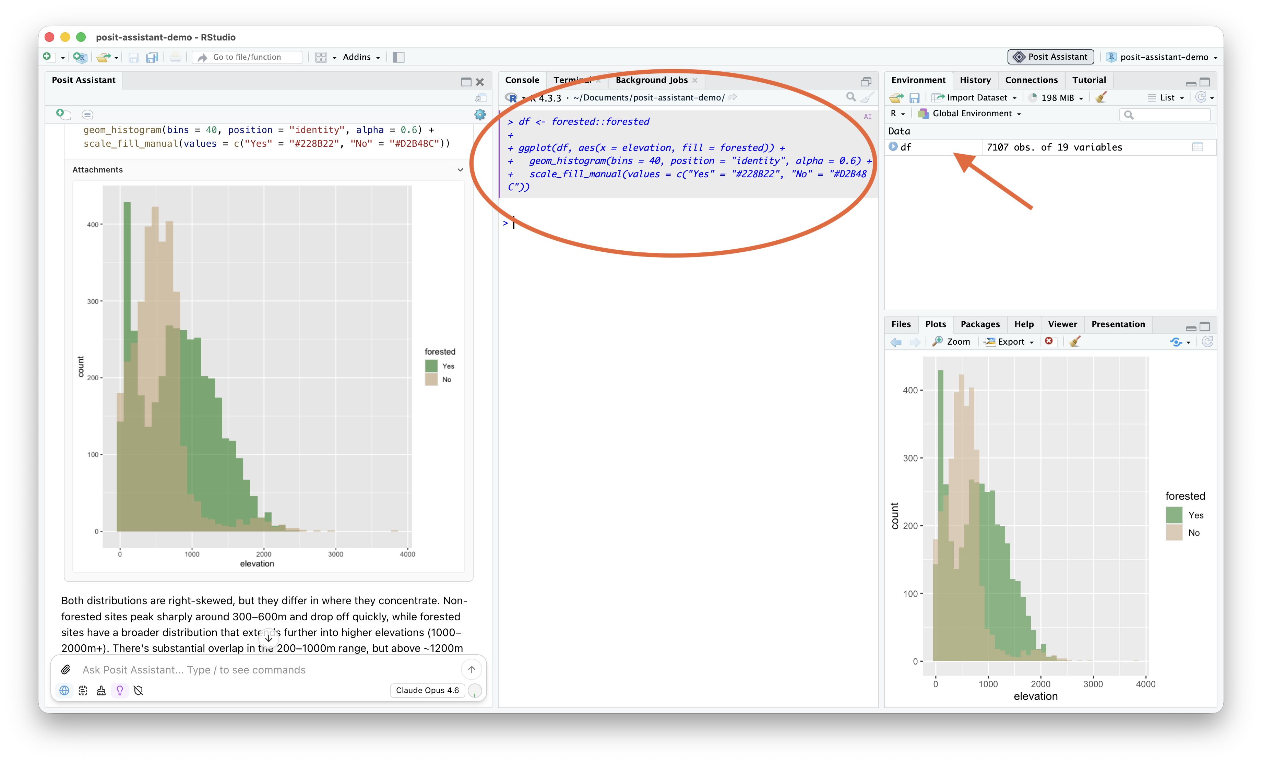This screenshot has height=764, width=1262.
Task: Open the Tutorial tab
Action: (1089, 80)
